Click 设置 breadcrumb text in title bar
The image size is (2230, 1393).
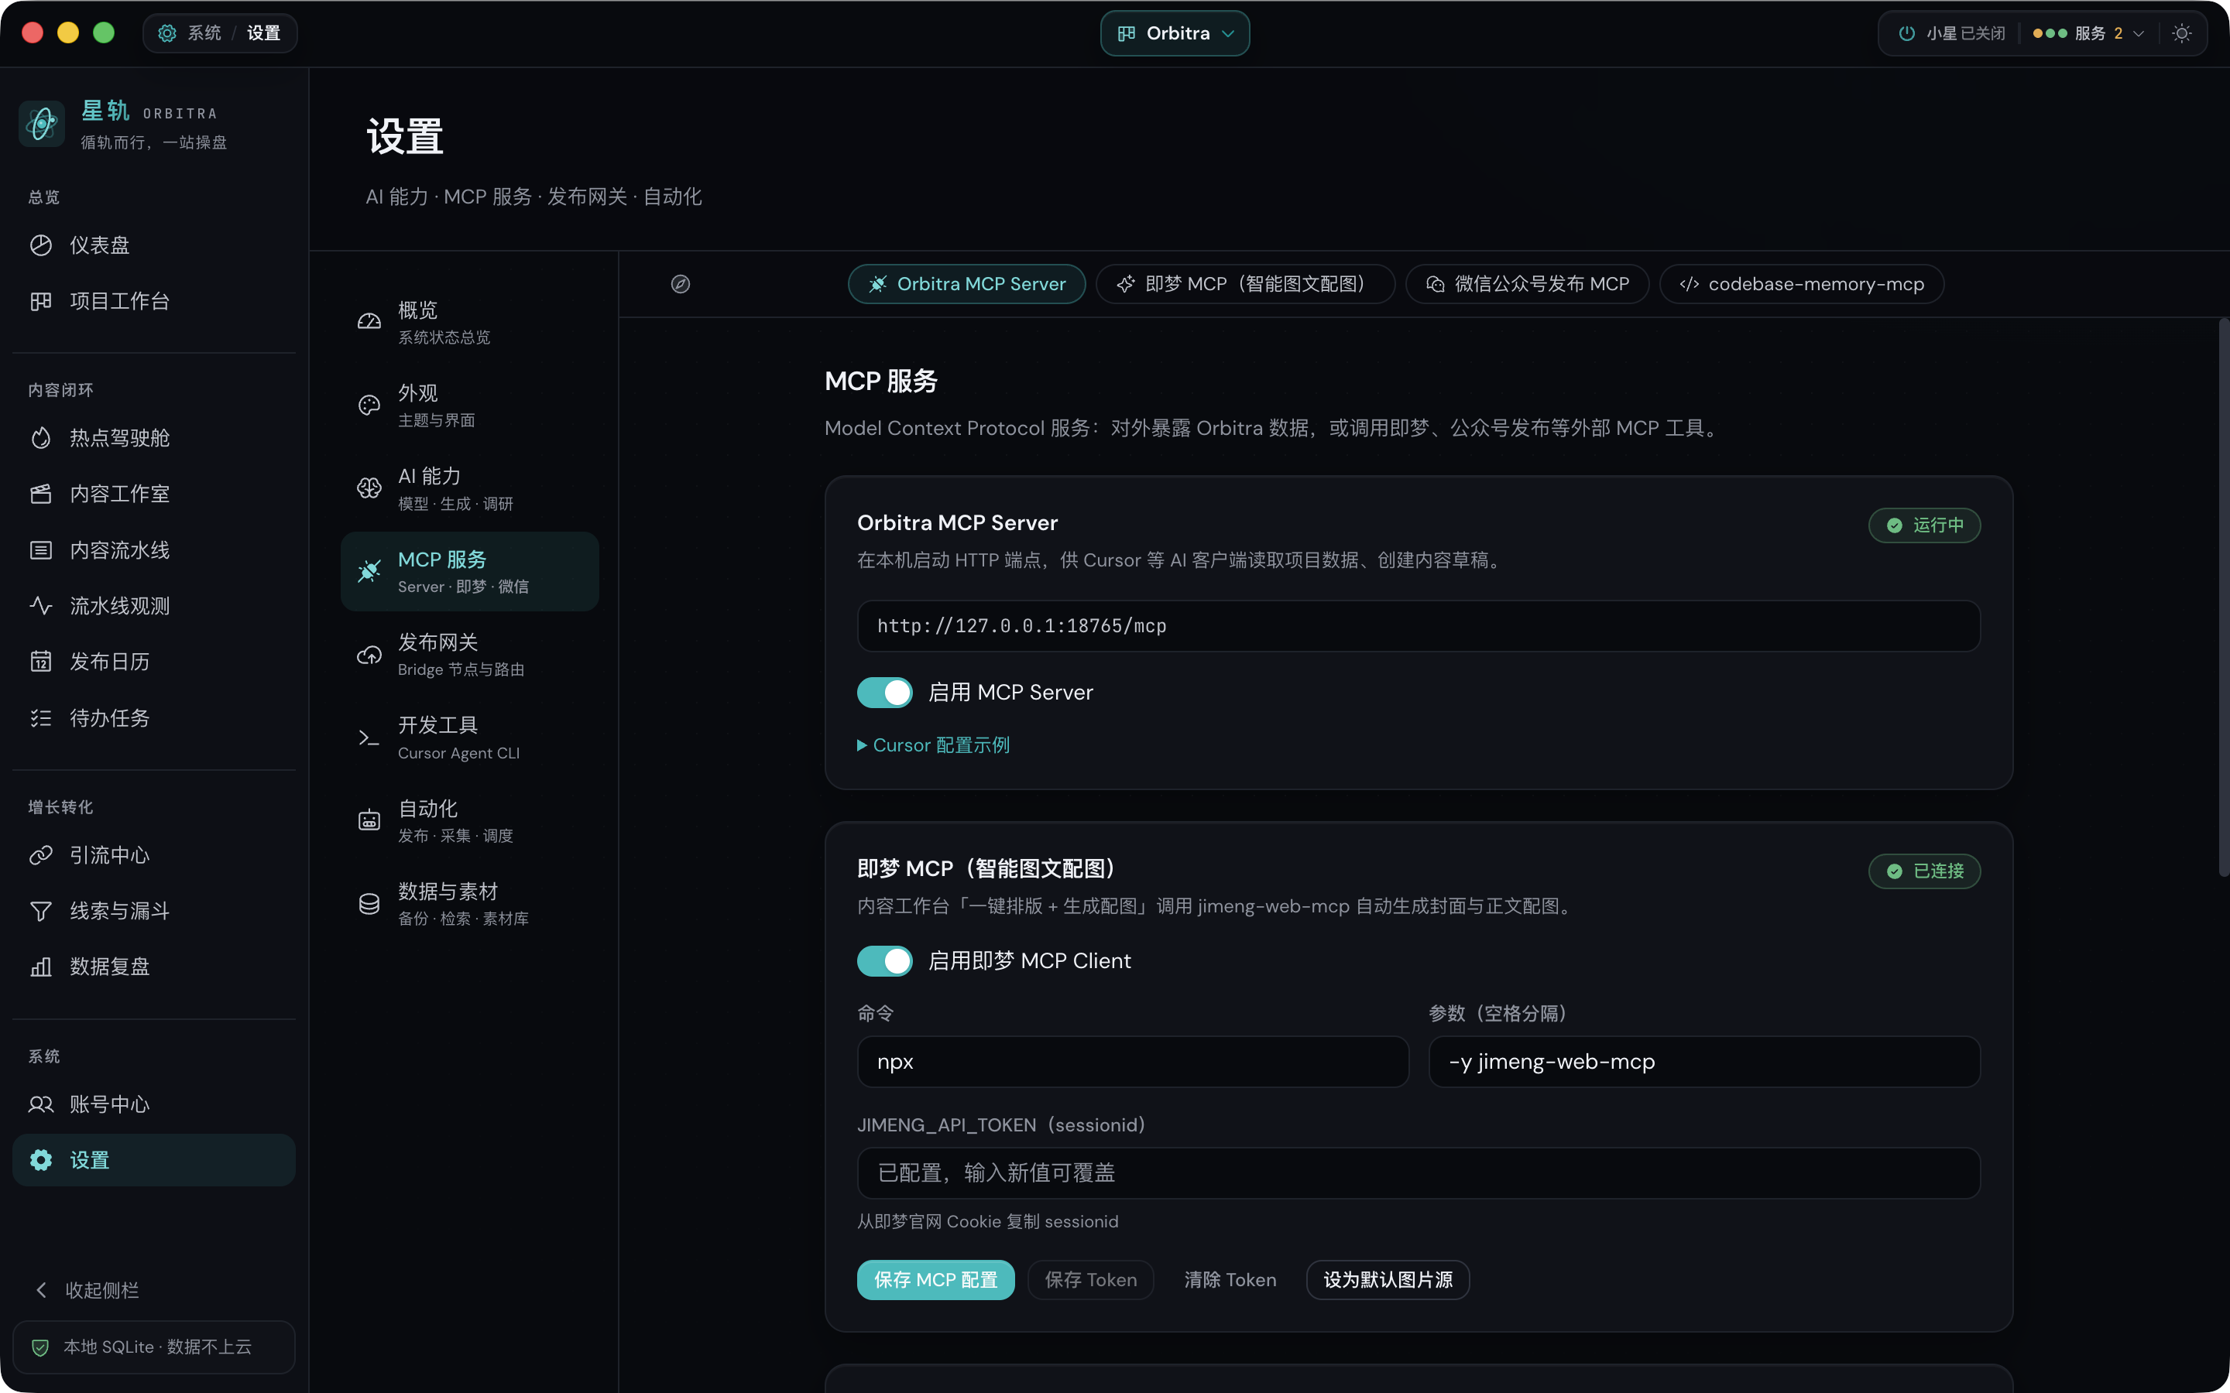coord(263,33)
